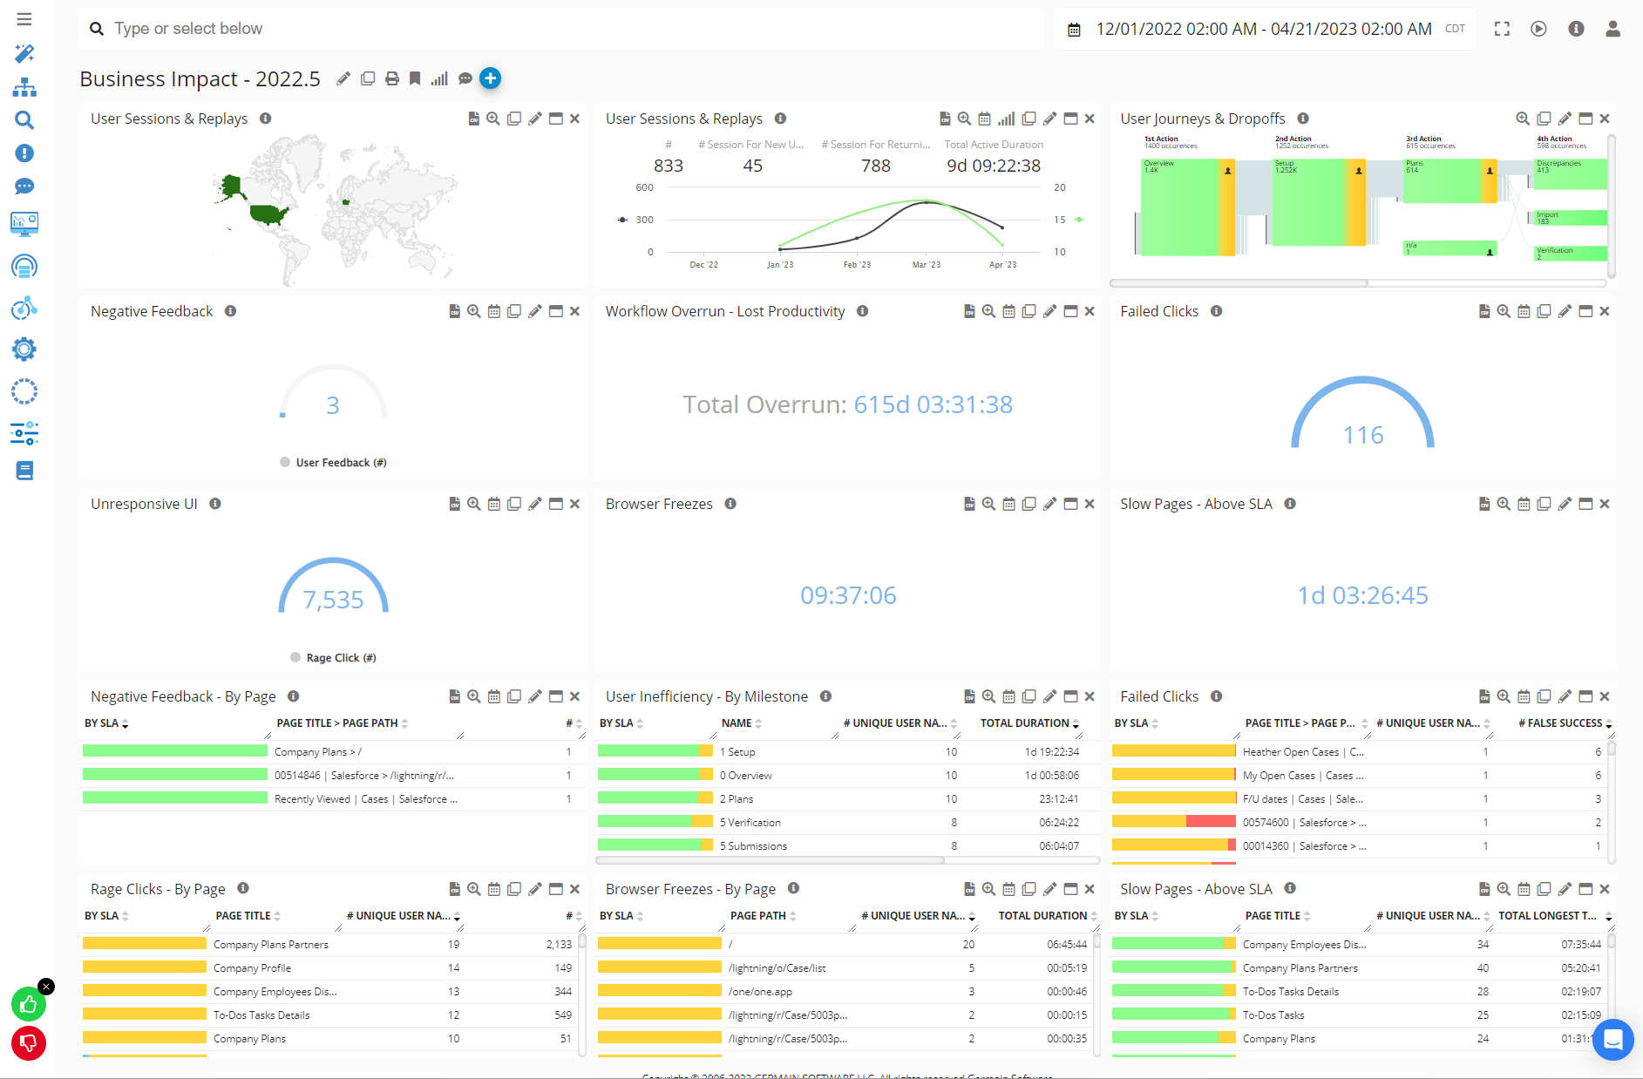Open the alerts exclamation item in sidebar

click(24, 153)
